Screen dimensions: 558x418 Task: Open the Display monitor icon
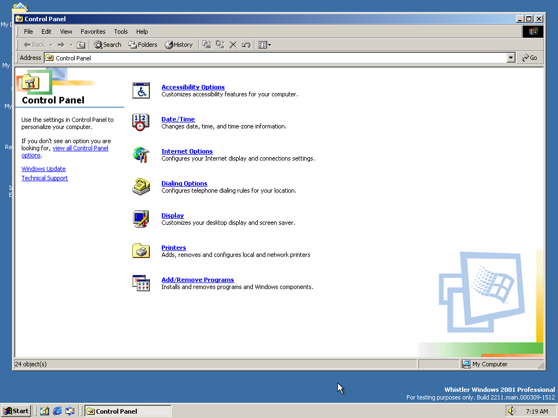tap(141, 219)
